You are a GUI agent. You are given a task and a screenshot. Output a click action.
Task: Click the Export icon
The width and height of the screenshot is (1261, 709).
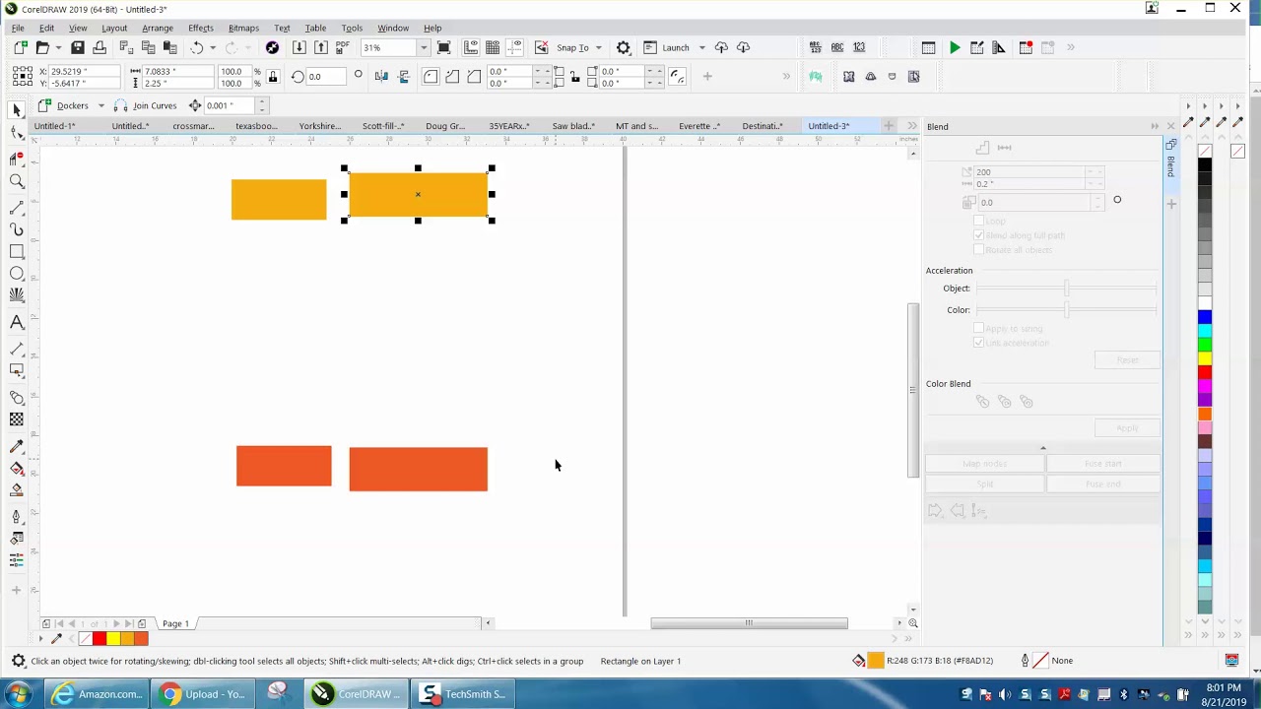click(320, 47)
